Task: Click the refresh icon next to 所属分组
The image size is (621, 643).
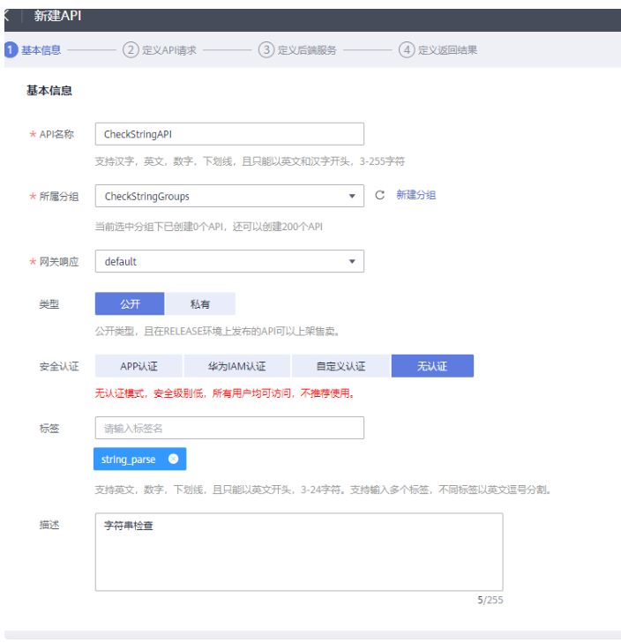Action: [380, 195]
